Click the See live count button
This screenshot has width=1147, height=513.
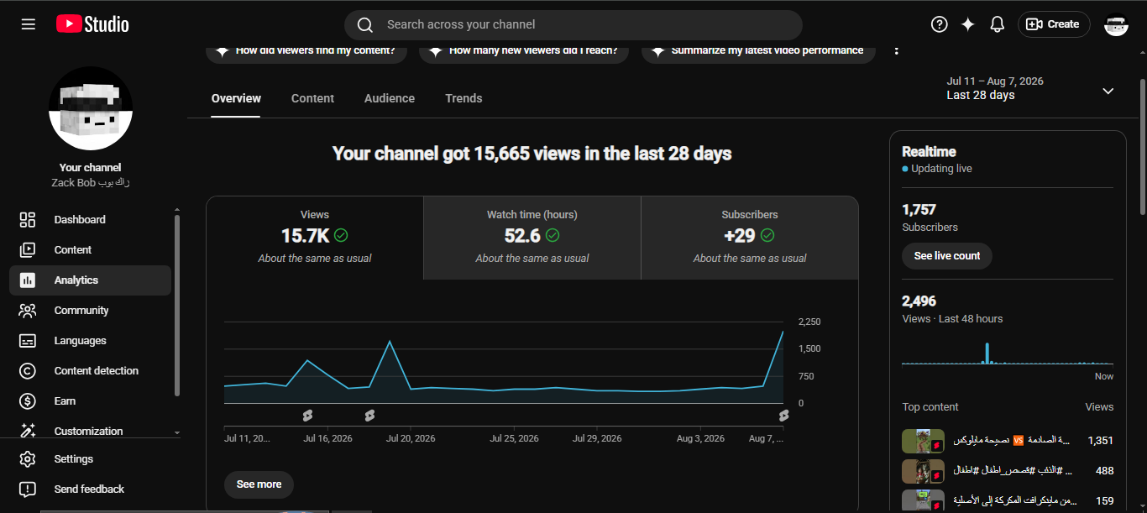[x=947, y=256]
